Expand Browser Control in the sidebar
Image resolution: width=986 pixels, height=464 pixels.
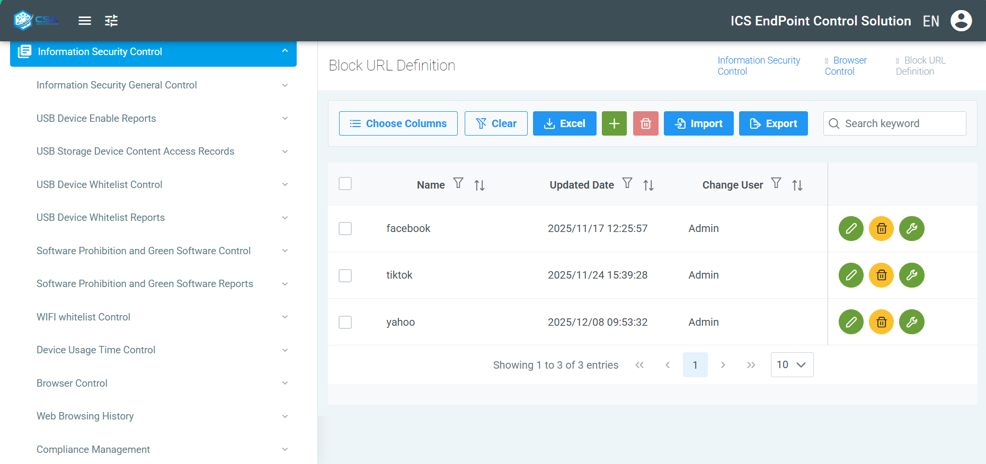click(72, 383)
